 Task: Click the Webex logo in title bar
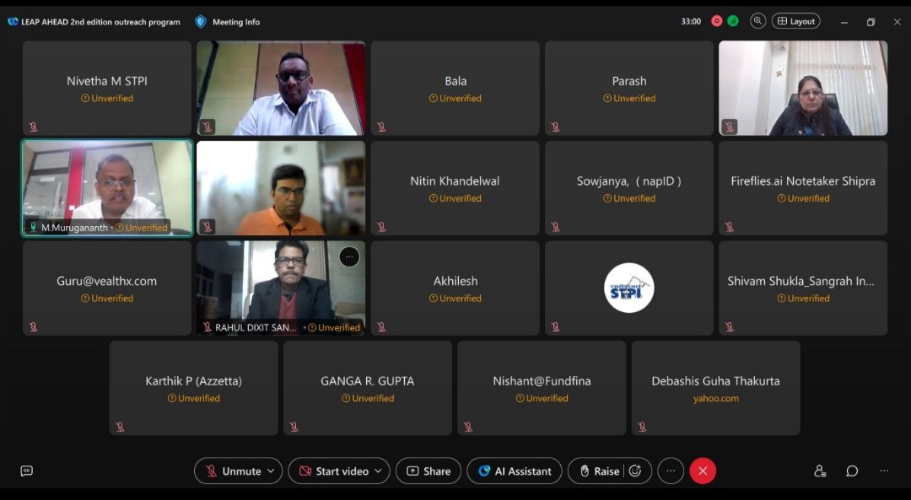[13, 21]
